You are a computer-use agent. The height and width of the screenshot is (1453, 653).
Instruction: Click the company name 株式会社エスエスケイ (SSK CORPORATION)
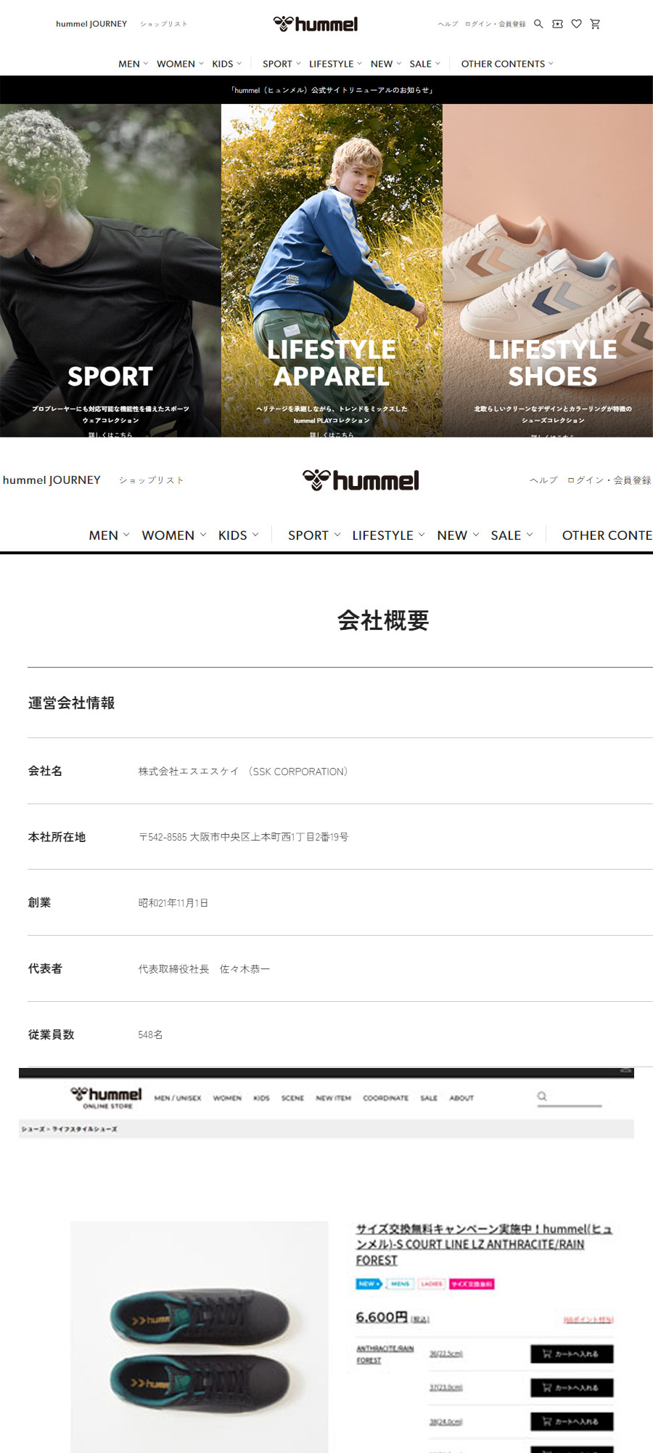[243, 772]
